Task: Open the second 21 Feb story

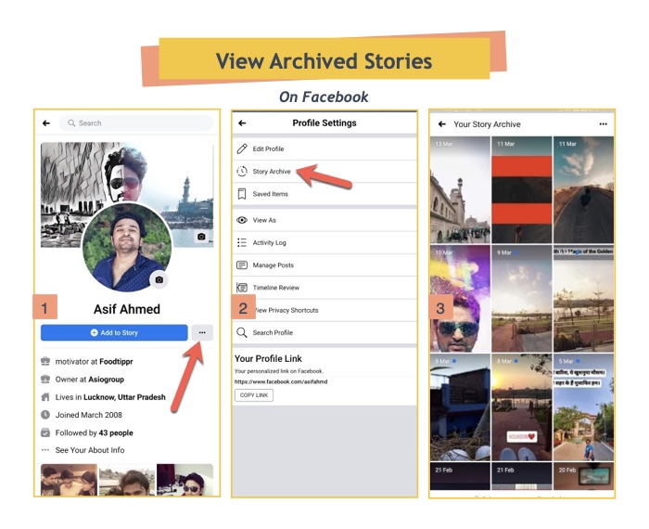Action: [x=521, y=476]
